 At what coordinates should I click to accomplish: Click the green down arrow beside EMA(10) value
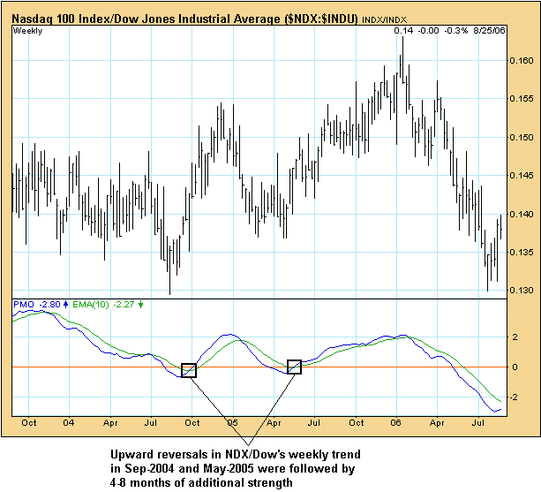click(141, 305)
